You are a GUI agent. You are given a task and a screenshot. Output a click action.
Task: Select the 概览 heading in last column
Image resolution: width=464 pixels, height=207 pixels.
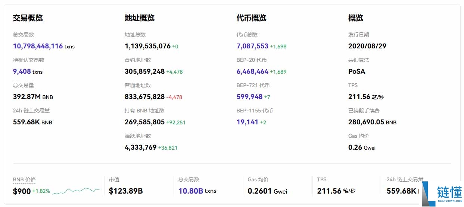356,18
